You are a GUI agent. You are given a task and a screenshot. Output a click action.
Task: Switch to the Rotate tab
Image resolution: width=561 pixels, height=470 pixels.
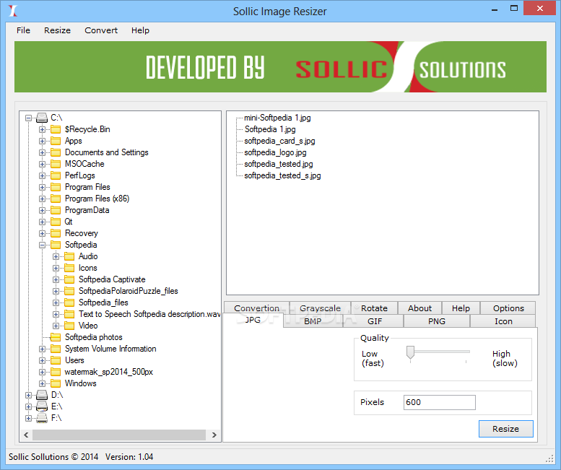[x=374, y=308]
